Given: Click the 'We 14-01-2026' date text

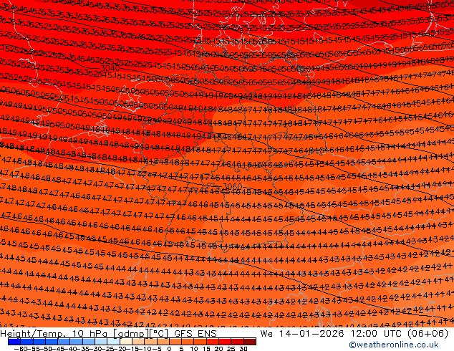Looking at the screenshot, I should click(x=302, y=334).
